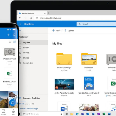116x116 pixels.
Task: Click the Upload button
Action: (69, 30)
